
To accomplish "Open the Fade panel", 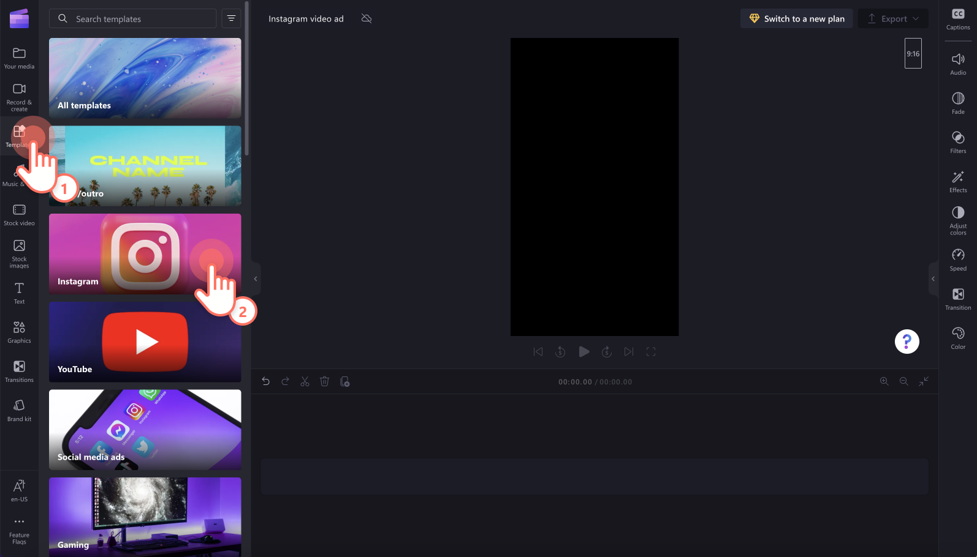I will point(958,103).
